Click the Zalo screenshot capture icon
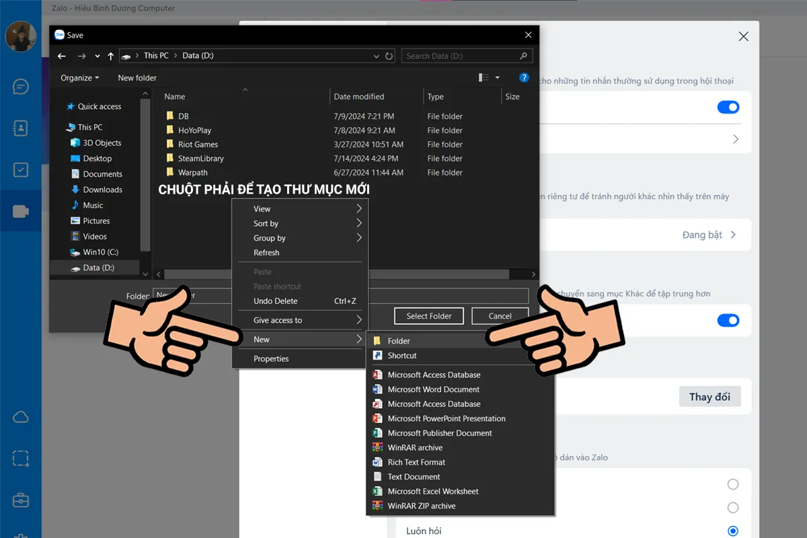This screenshot has height=538, width=807. point(21,459)
